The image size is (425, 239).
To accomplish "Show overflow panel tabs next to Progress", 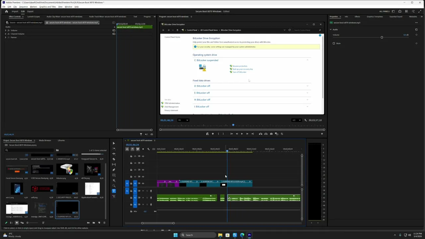I will tap(154, 17).
